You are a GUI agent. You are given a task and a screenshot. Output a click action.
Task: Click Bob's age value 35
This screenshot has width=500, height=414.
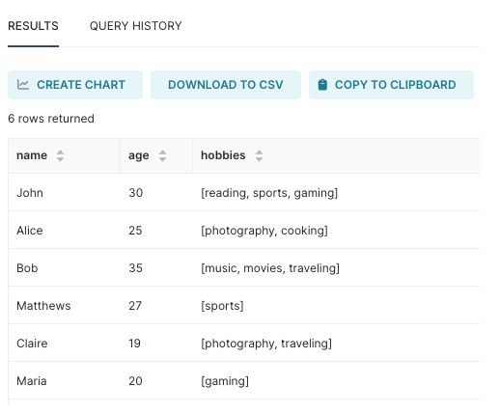click(135, 268)
